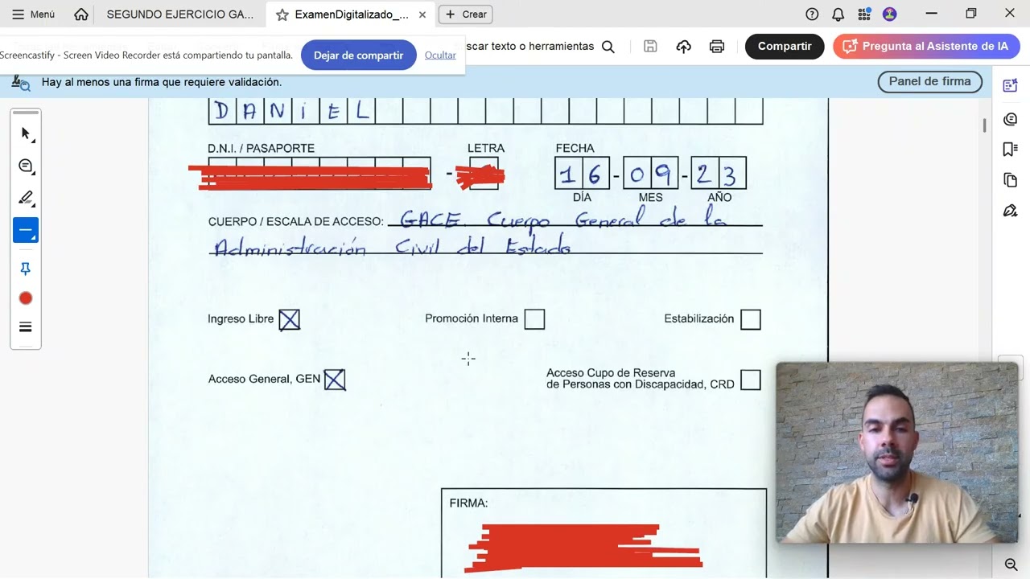Open AI assistant panel in right sidebar
This screenshot has width=1030, height=579.
click(x=1011, y=87)
